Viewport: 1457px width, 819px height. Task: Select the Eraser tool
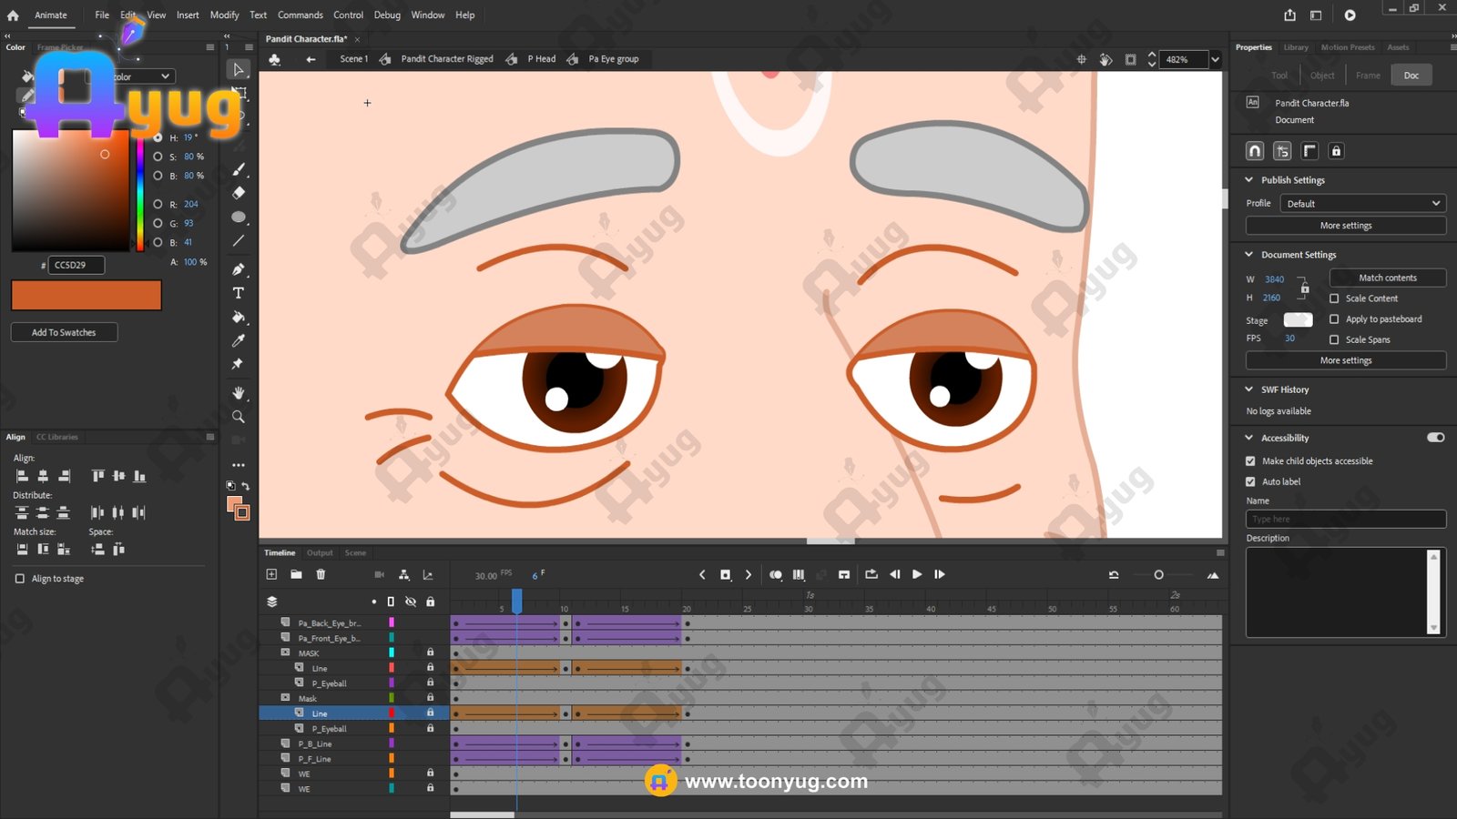[x=239, y=193]
